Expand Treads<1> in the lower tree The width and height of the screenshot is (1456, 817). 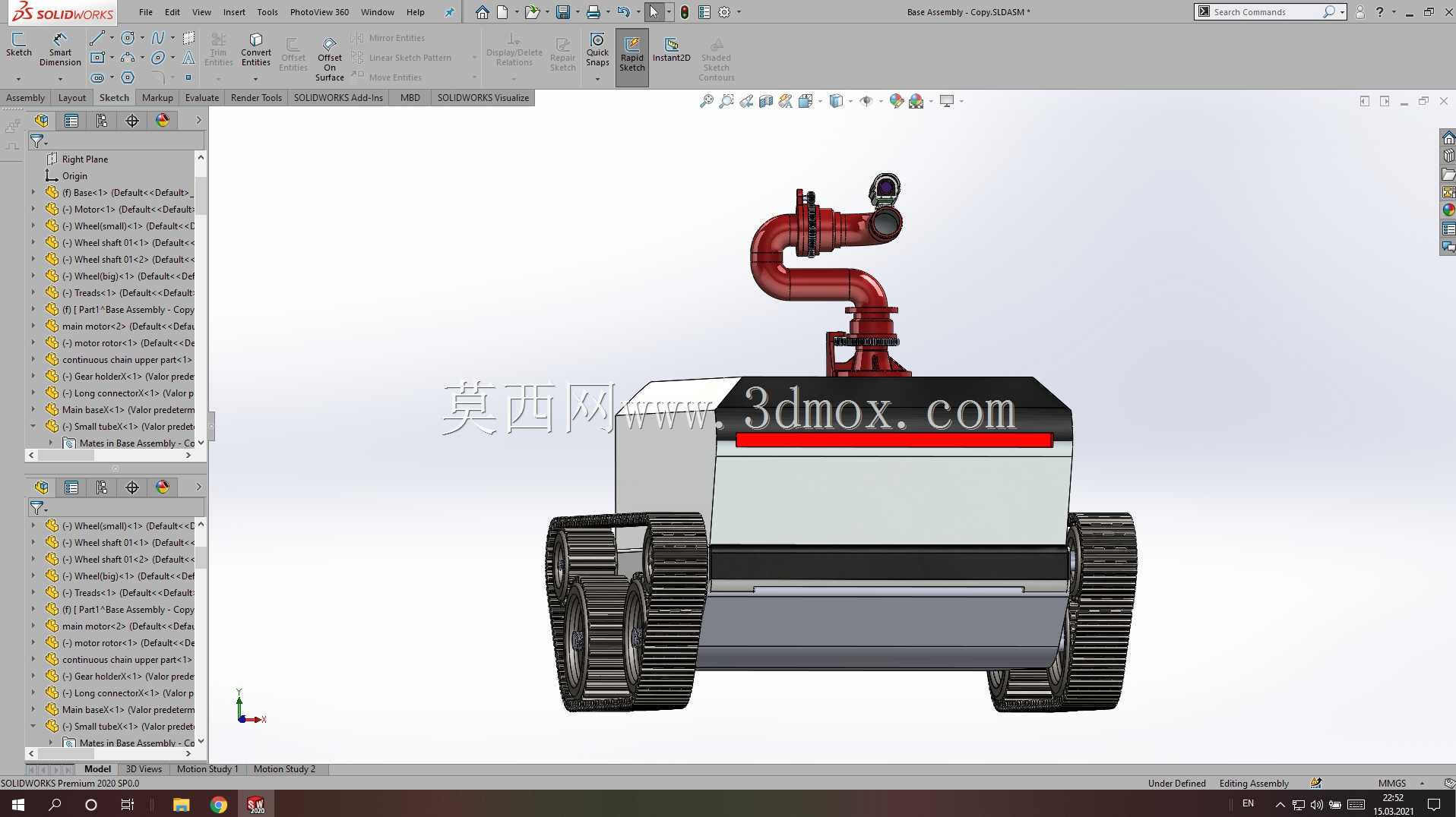[33, 593]
